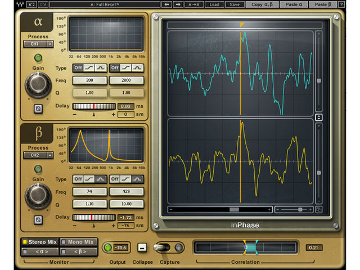The height and width of the screenshot is (270, 360).
Task: Click the waveform horizontal scroll bar
Action: pos(220,209)
